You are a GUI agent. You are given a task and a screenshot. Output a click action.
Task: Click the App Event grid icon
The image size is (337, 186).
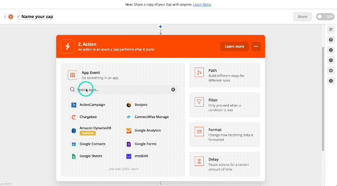[72, 75]
